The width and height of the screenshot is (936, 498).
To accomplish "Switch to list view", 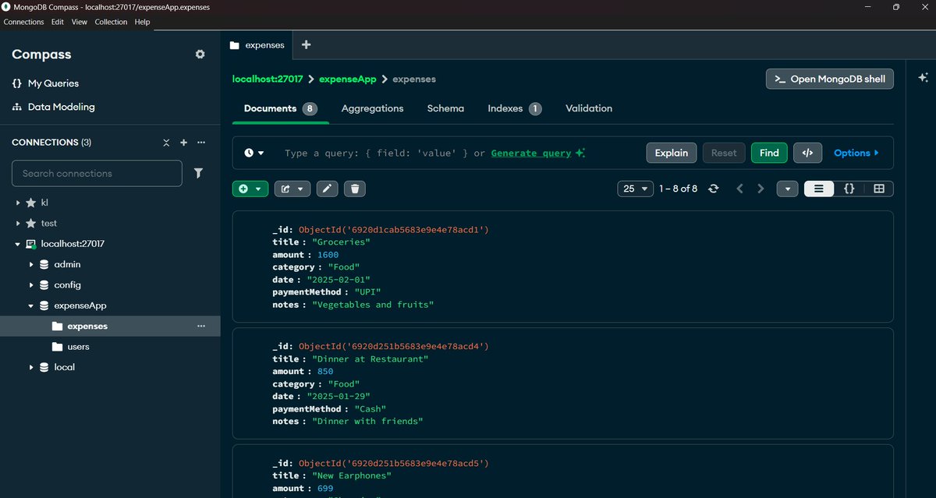I will pos(819,189).
